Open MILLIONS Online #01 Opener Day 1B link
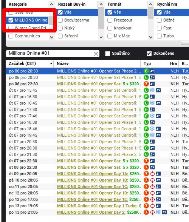The height and width of the screenshot is (222, 189). click(x=93, y=180)
